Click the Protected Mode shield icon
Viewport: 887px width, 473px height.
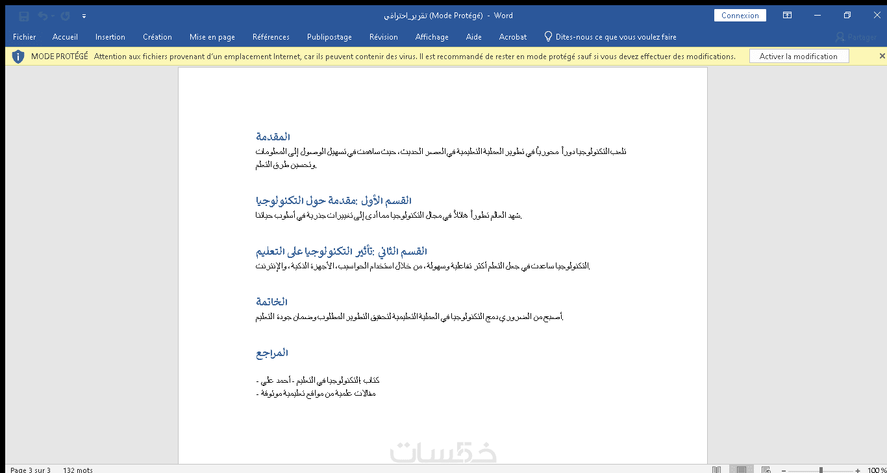point(18,57)
